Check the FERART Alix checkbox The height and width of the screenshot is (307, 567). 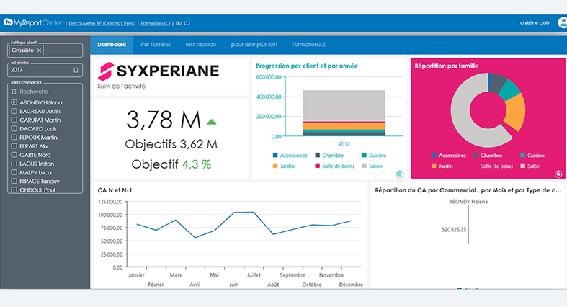click(14, 146)
